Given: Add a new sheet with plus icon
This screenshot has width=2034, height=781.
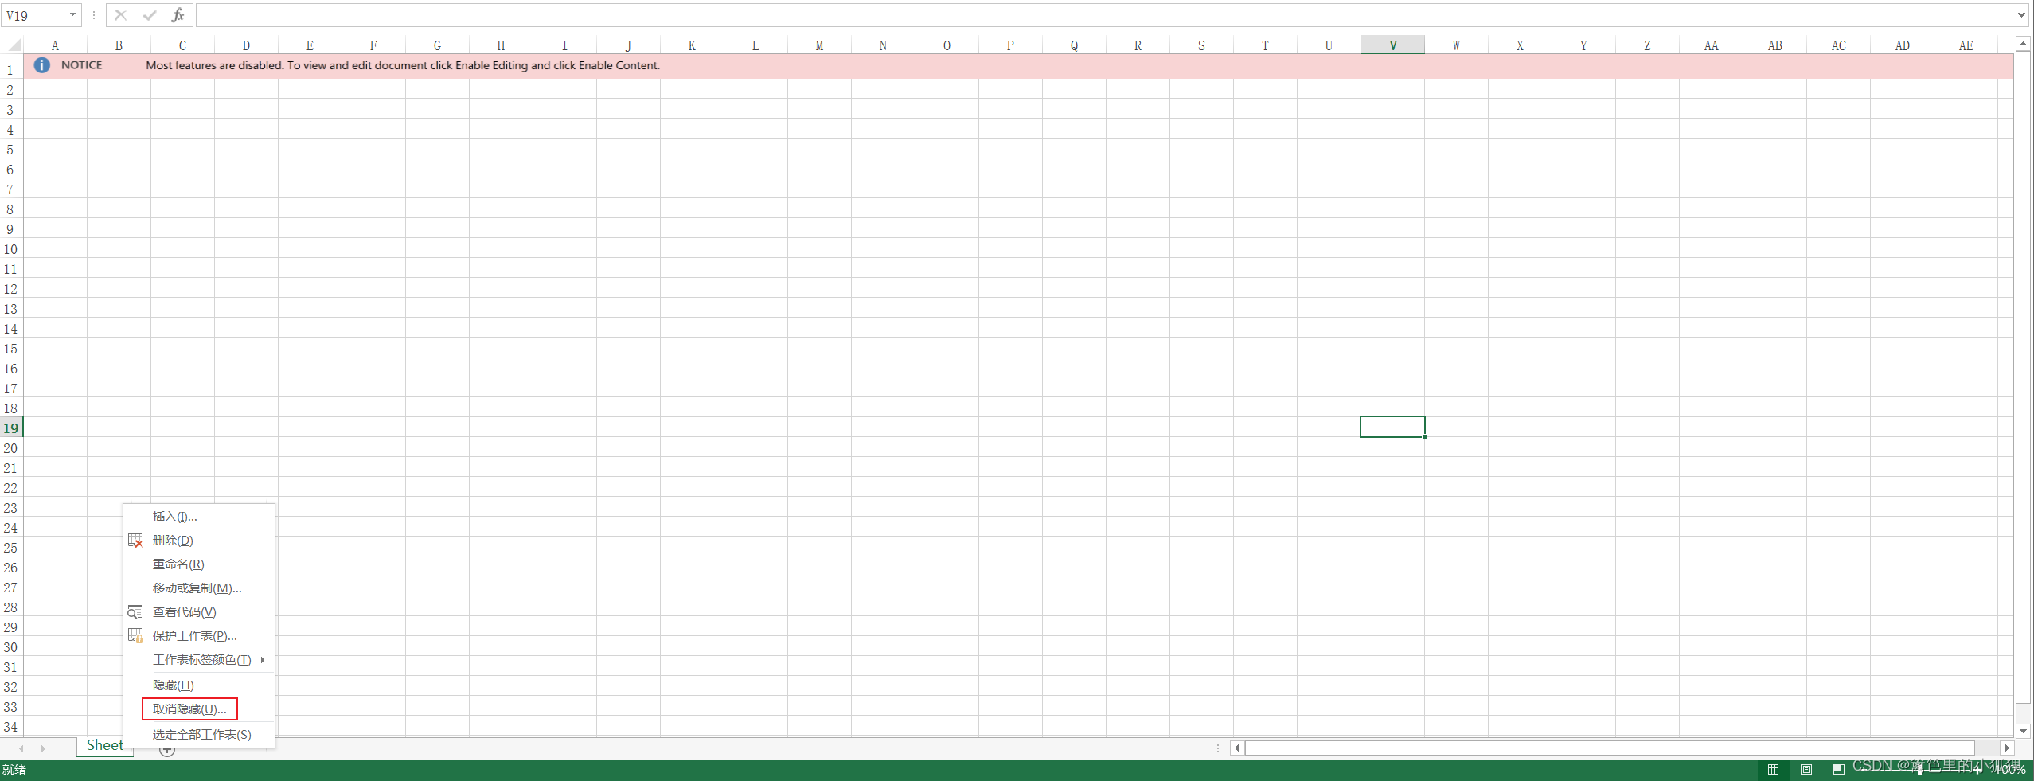Looking at the screenshot, I should tap(167, 750).
